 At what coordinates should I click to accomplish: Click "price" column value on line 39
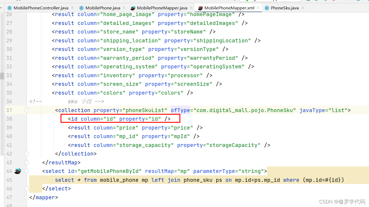127,128
